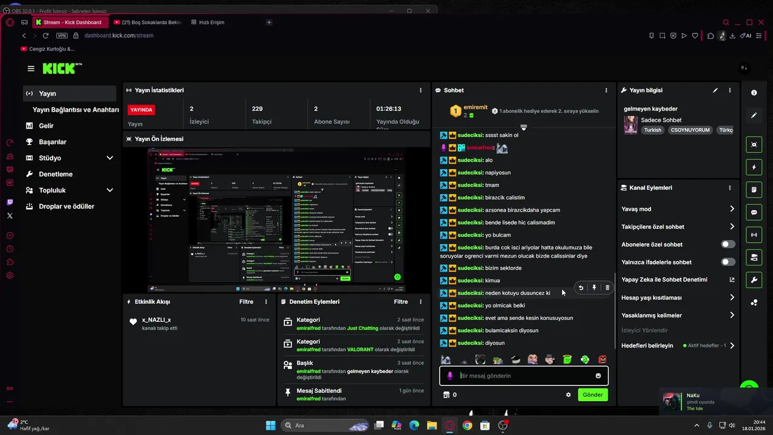Click the chat message input field
This screenshot has height=435, width=773.
point(524,376)
